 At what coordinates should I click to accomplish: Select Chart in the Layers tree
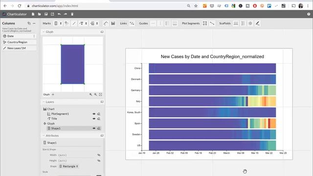pyautogui.click(x=51, y=109)
